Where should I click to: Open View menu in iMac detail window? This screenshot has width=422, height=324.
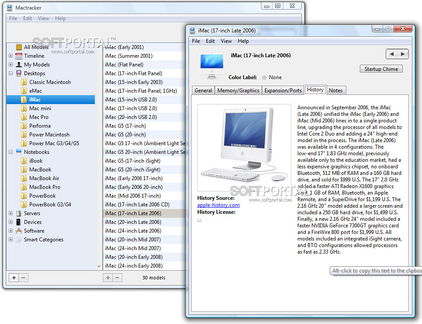226,41
